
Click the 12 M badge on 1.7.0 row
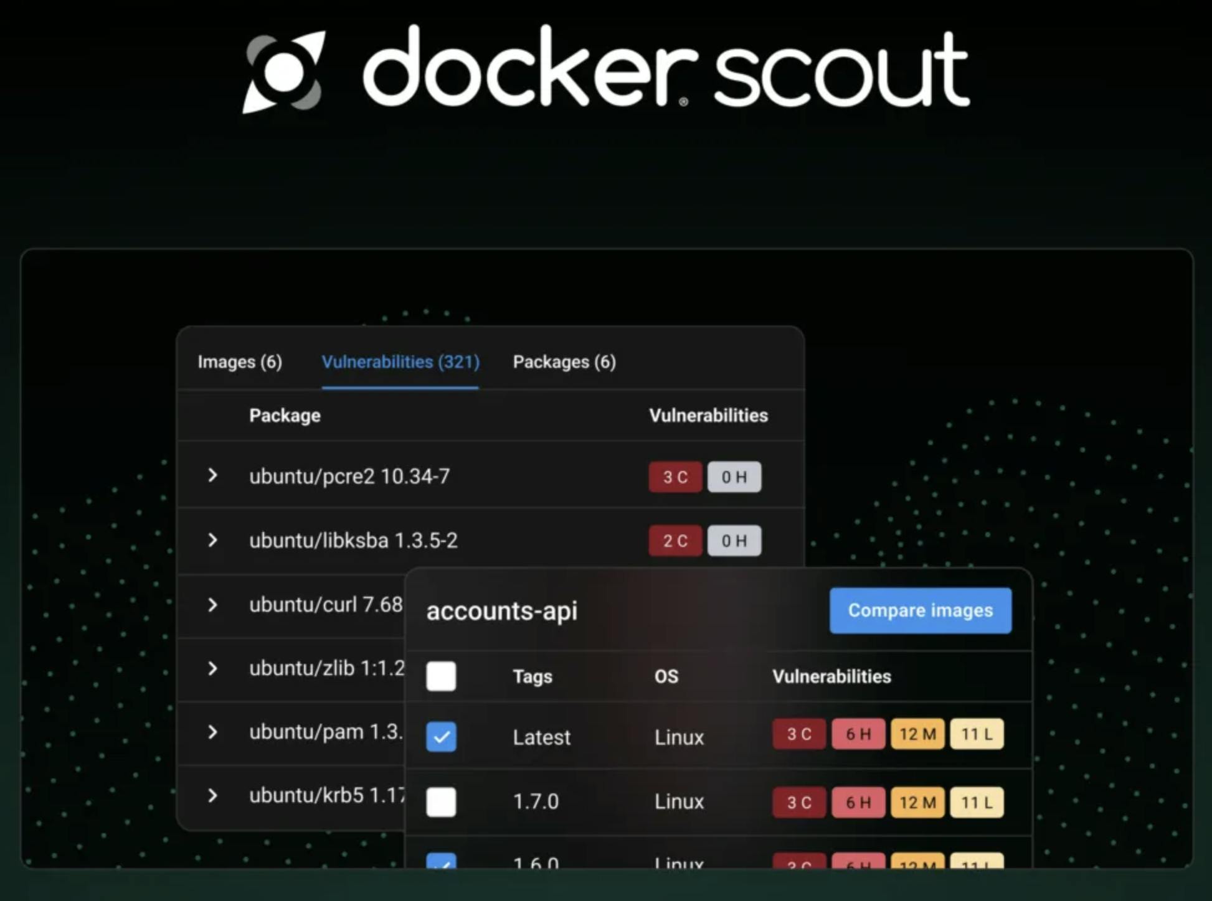tap(917, 802)
